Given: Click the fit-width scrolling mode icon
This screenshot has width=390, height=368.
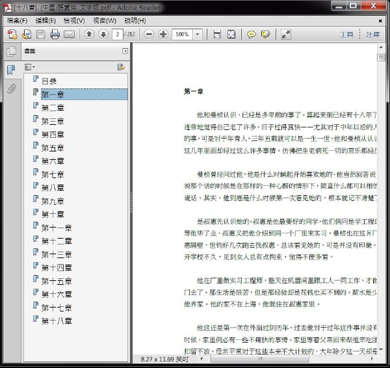Looking at the screenshot, I should pos(217,34).
